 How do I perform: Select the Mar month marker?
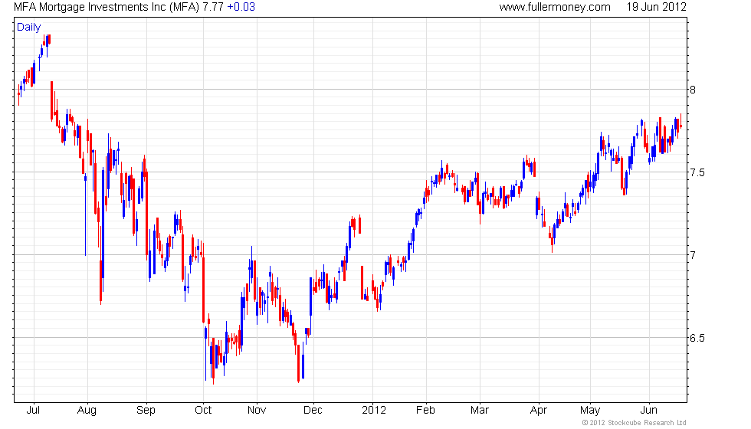pyautogui.click(x=480, y=411)
